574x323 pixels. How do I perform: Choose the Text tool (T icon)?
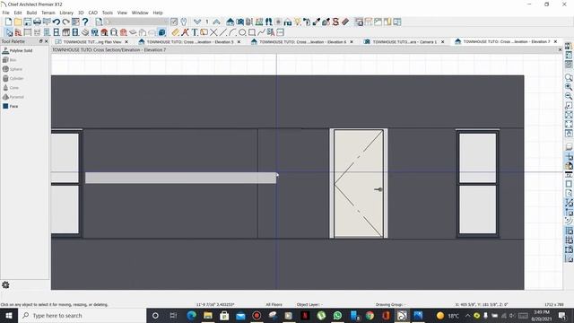point(195,32)
